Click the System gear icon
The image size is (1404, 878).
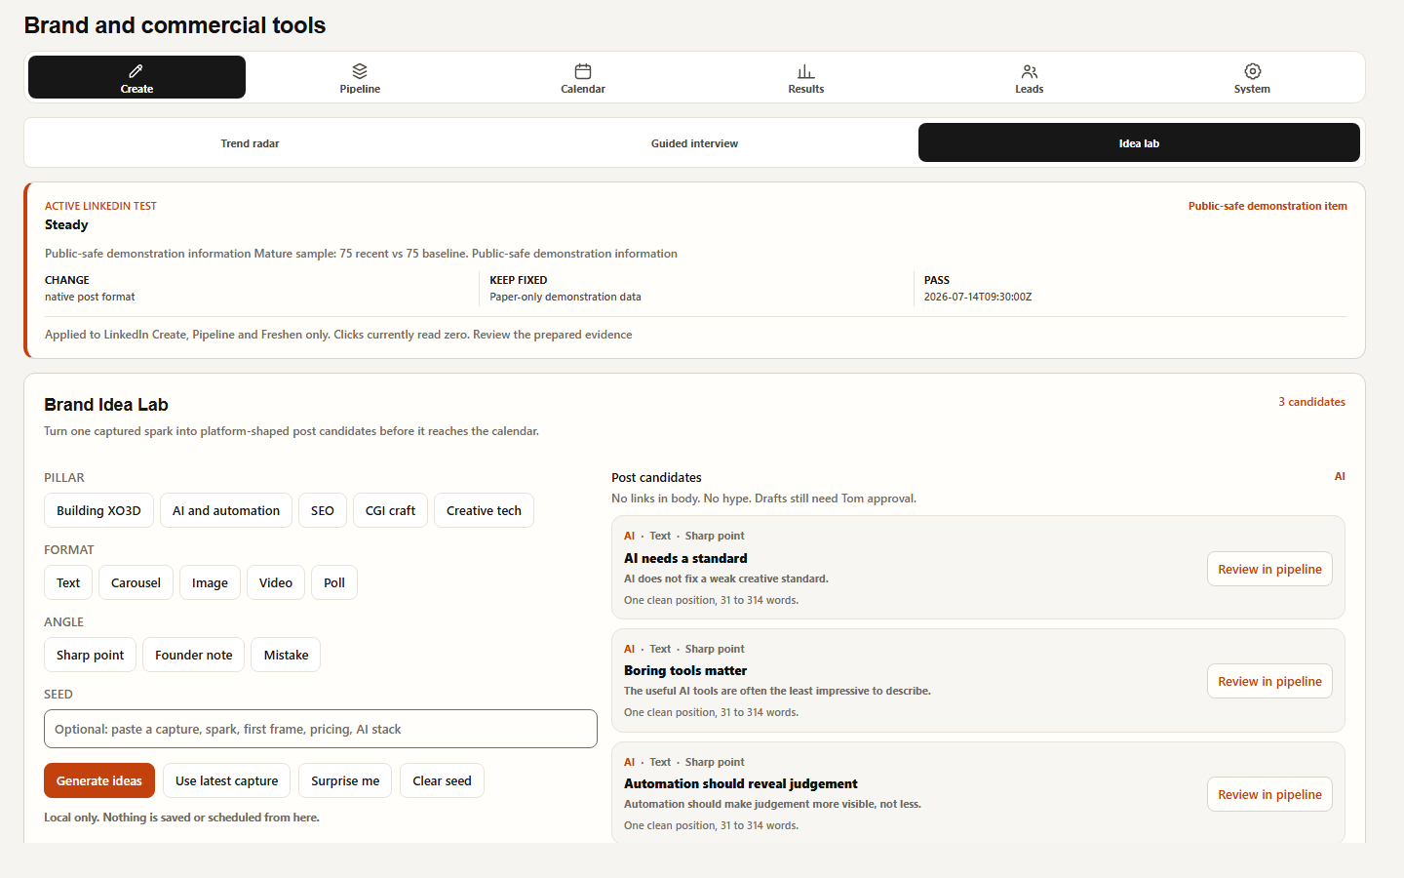[x=1253, y=71]
